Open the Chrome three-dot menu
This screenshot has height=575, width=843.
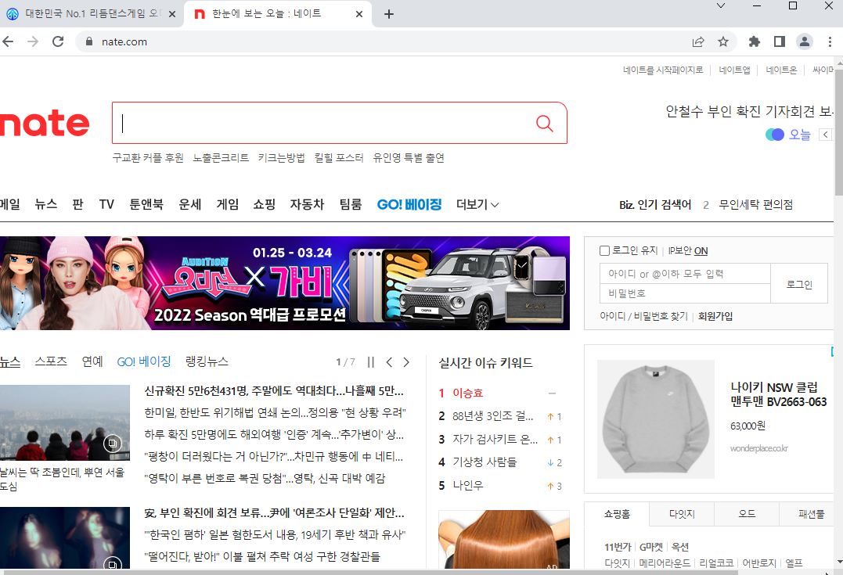point(830,41)
